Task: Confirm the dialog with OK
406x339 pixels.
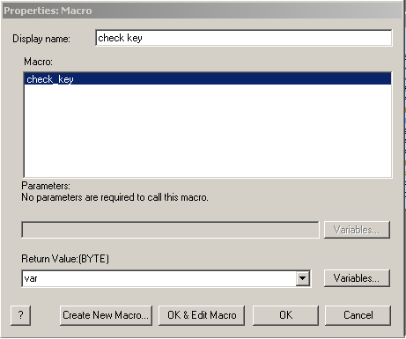Action: tap(285, 315)
